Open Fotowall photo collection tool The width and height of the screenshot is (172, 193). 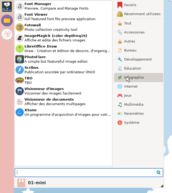pos(64,27)
